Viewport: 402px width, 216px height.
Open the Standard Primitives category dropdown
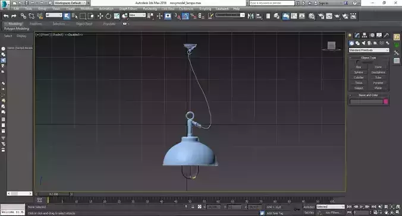tap(369, 50)
